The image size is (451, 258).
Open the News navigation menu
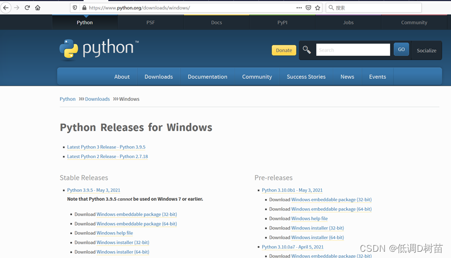click(x=347, y=76)
